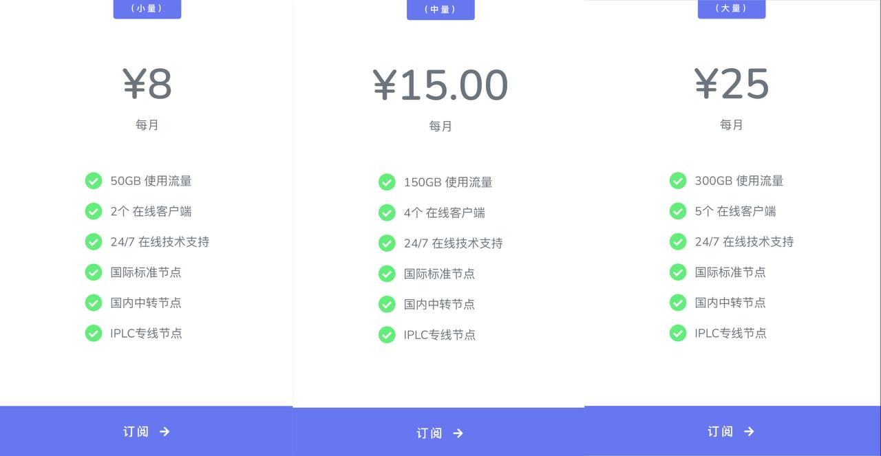Click the check icon beside 150GB 使用流量
This screenshot has height=456, width=881.
tap(387, 182)
